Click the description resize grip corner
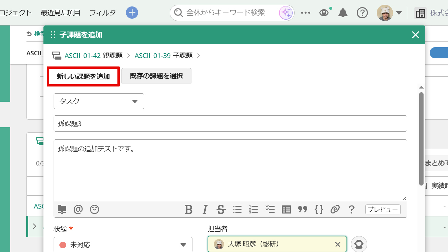 click(404, 198)
